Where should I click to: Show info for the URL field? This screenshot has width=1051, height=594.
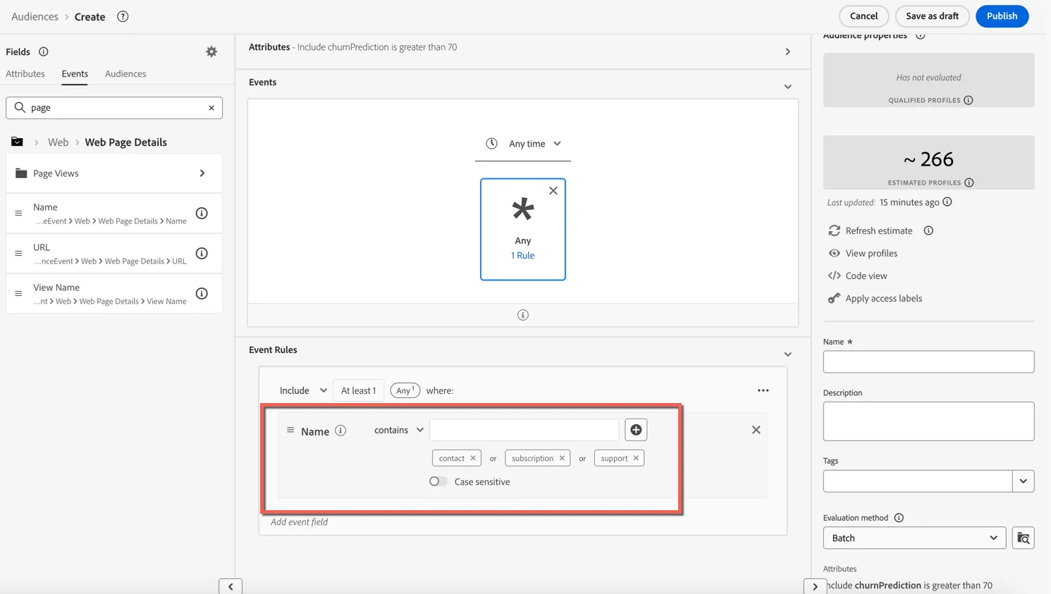point(202,253)
